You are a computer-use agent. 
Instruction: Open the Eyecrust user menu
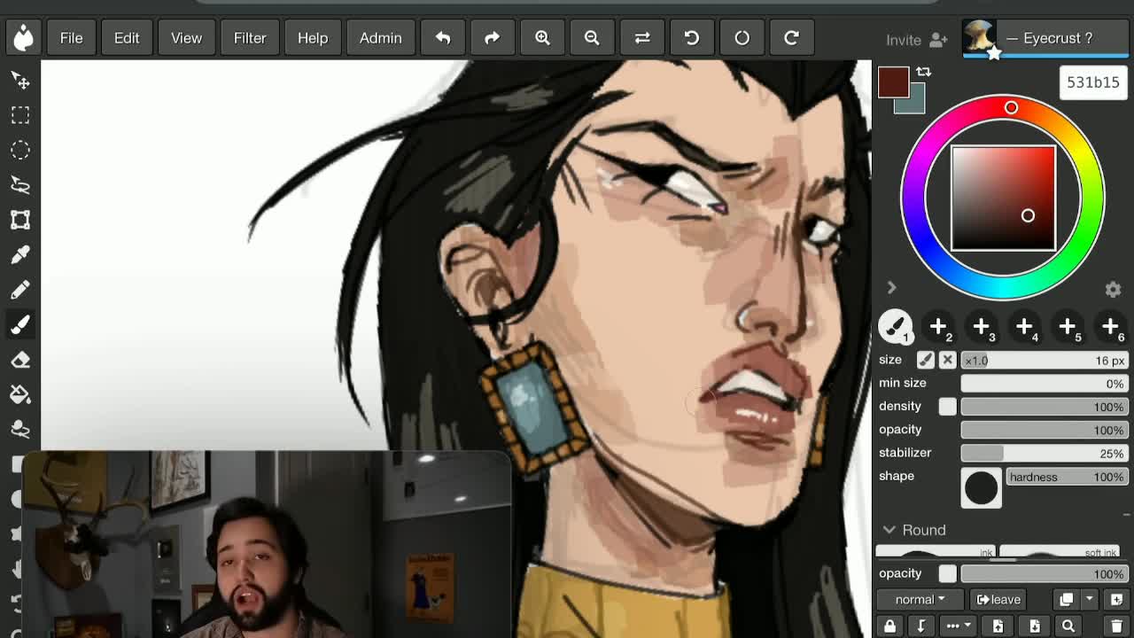coord(1046,38)
